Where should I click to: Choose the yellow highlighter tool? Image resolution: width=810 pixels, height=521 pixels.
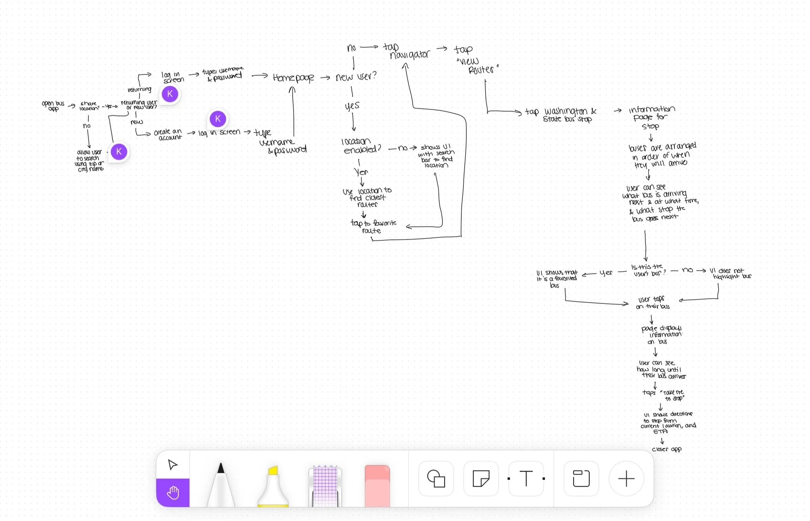click(x=273, y=487)
